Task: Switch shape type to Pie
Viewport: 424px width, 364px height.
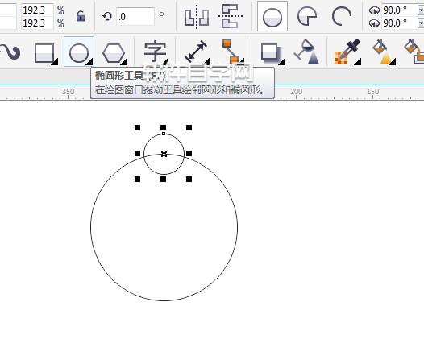Action: (307, 16)
